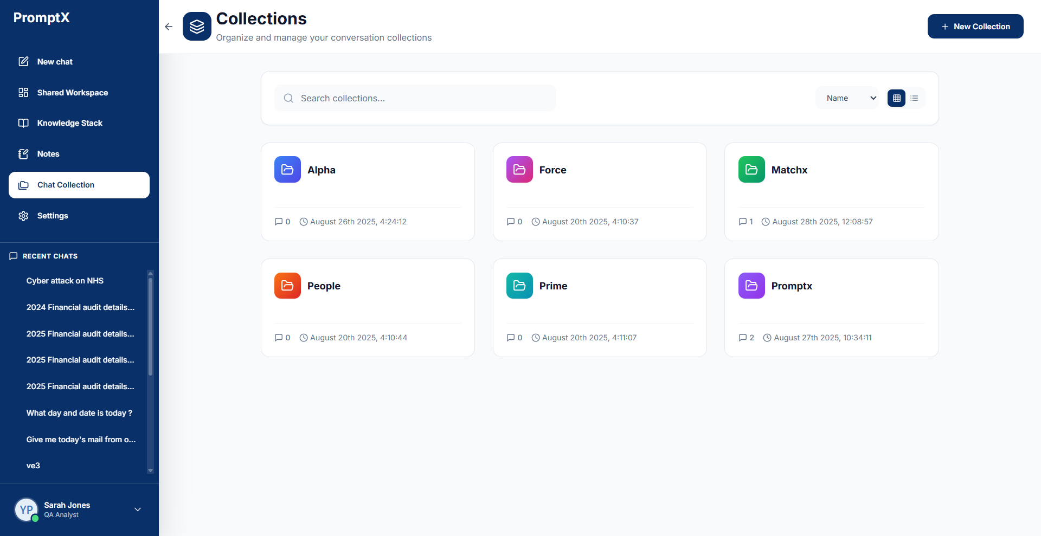Click the magnifier icon in the search bar
Image resolution: width=1041 pixels, height=536 pixels.
[x=288, y=98]
